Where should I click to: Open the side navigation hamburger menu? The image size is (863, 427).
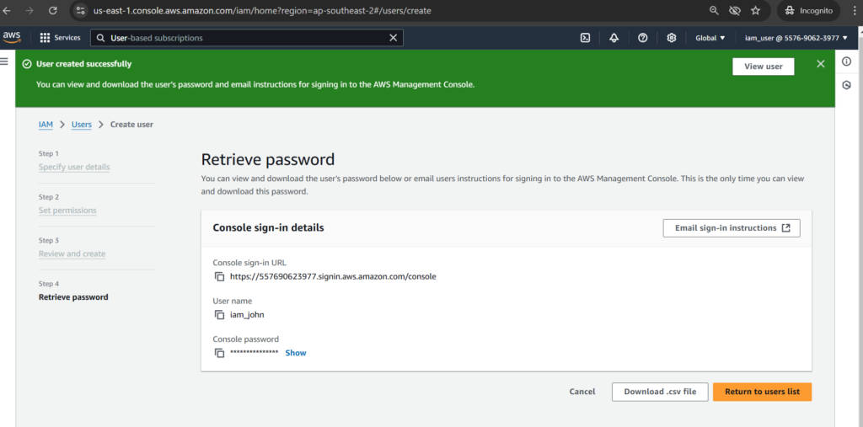5,61
